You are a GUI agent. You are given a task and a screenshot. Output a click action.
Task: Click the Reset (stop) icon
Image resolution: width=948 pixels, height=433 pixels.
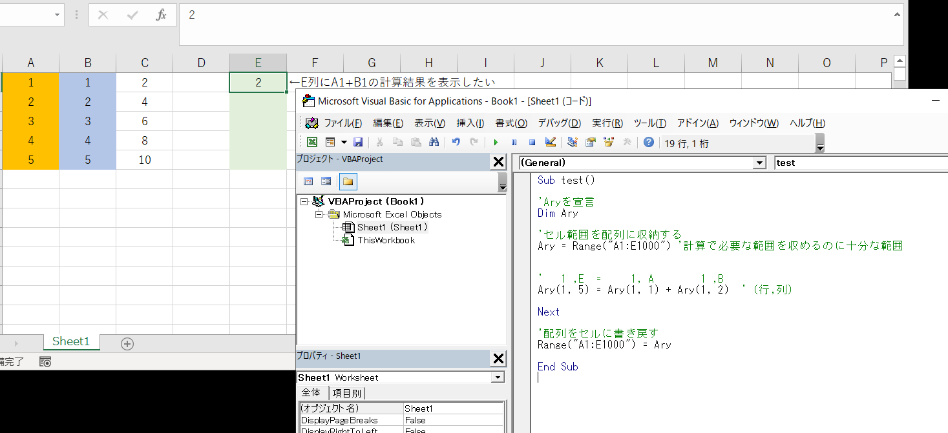pos(532,143)
